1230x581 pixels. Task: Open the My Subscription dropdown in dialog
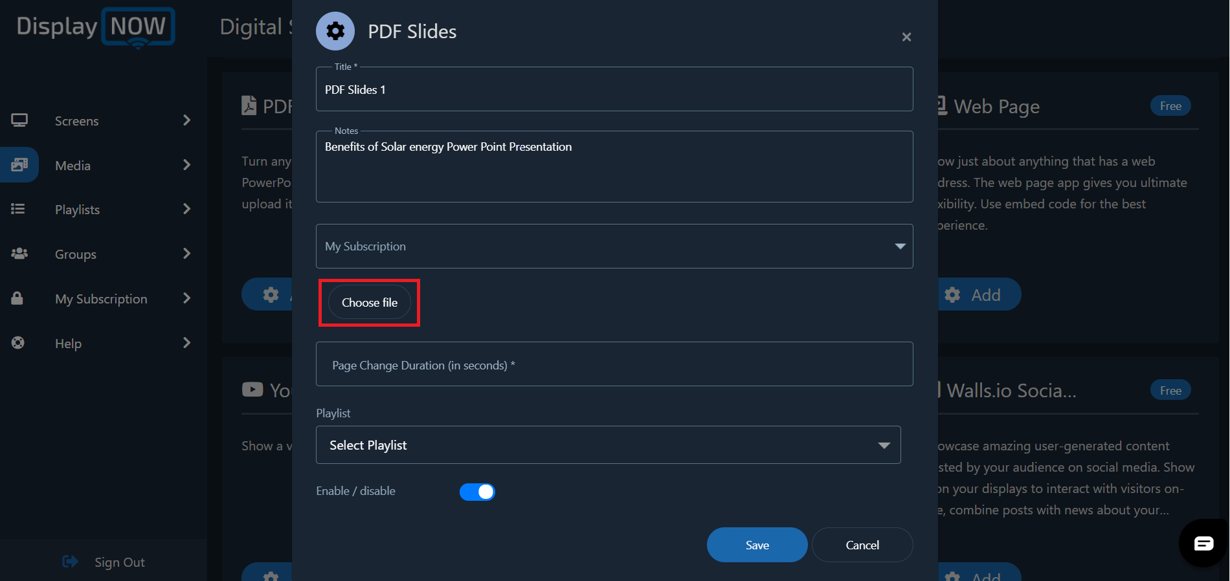[x=614, y=246]
